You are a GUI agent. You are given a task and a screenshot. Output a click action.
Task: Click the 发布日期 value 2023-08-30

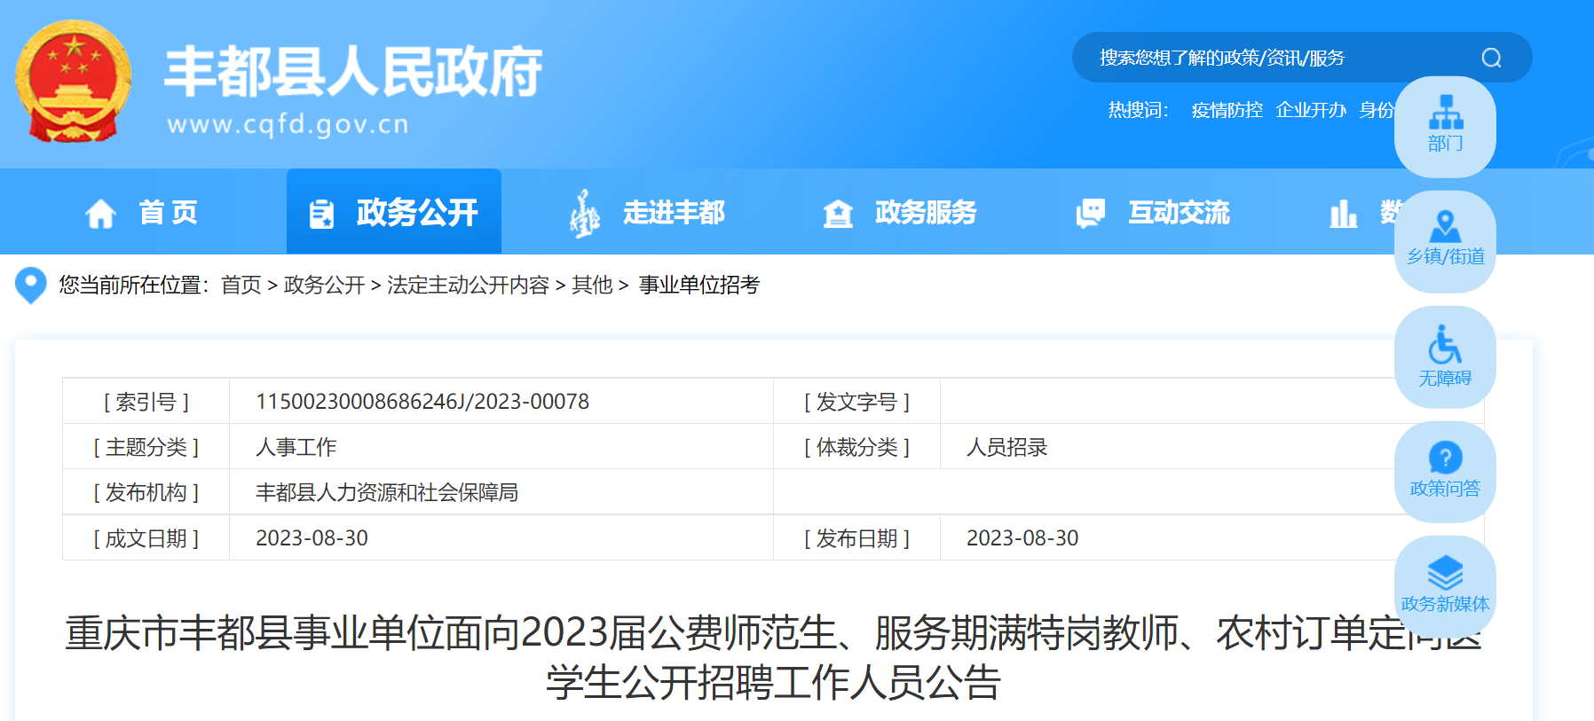tap(1022, 538)
